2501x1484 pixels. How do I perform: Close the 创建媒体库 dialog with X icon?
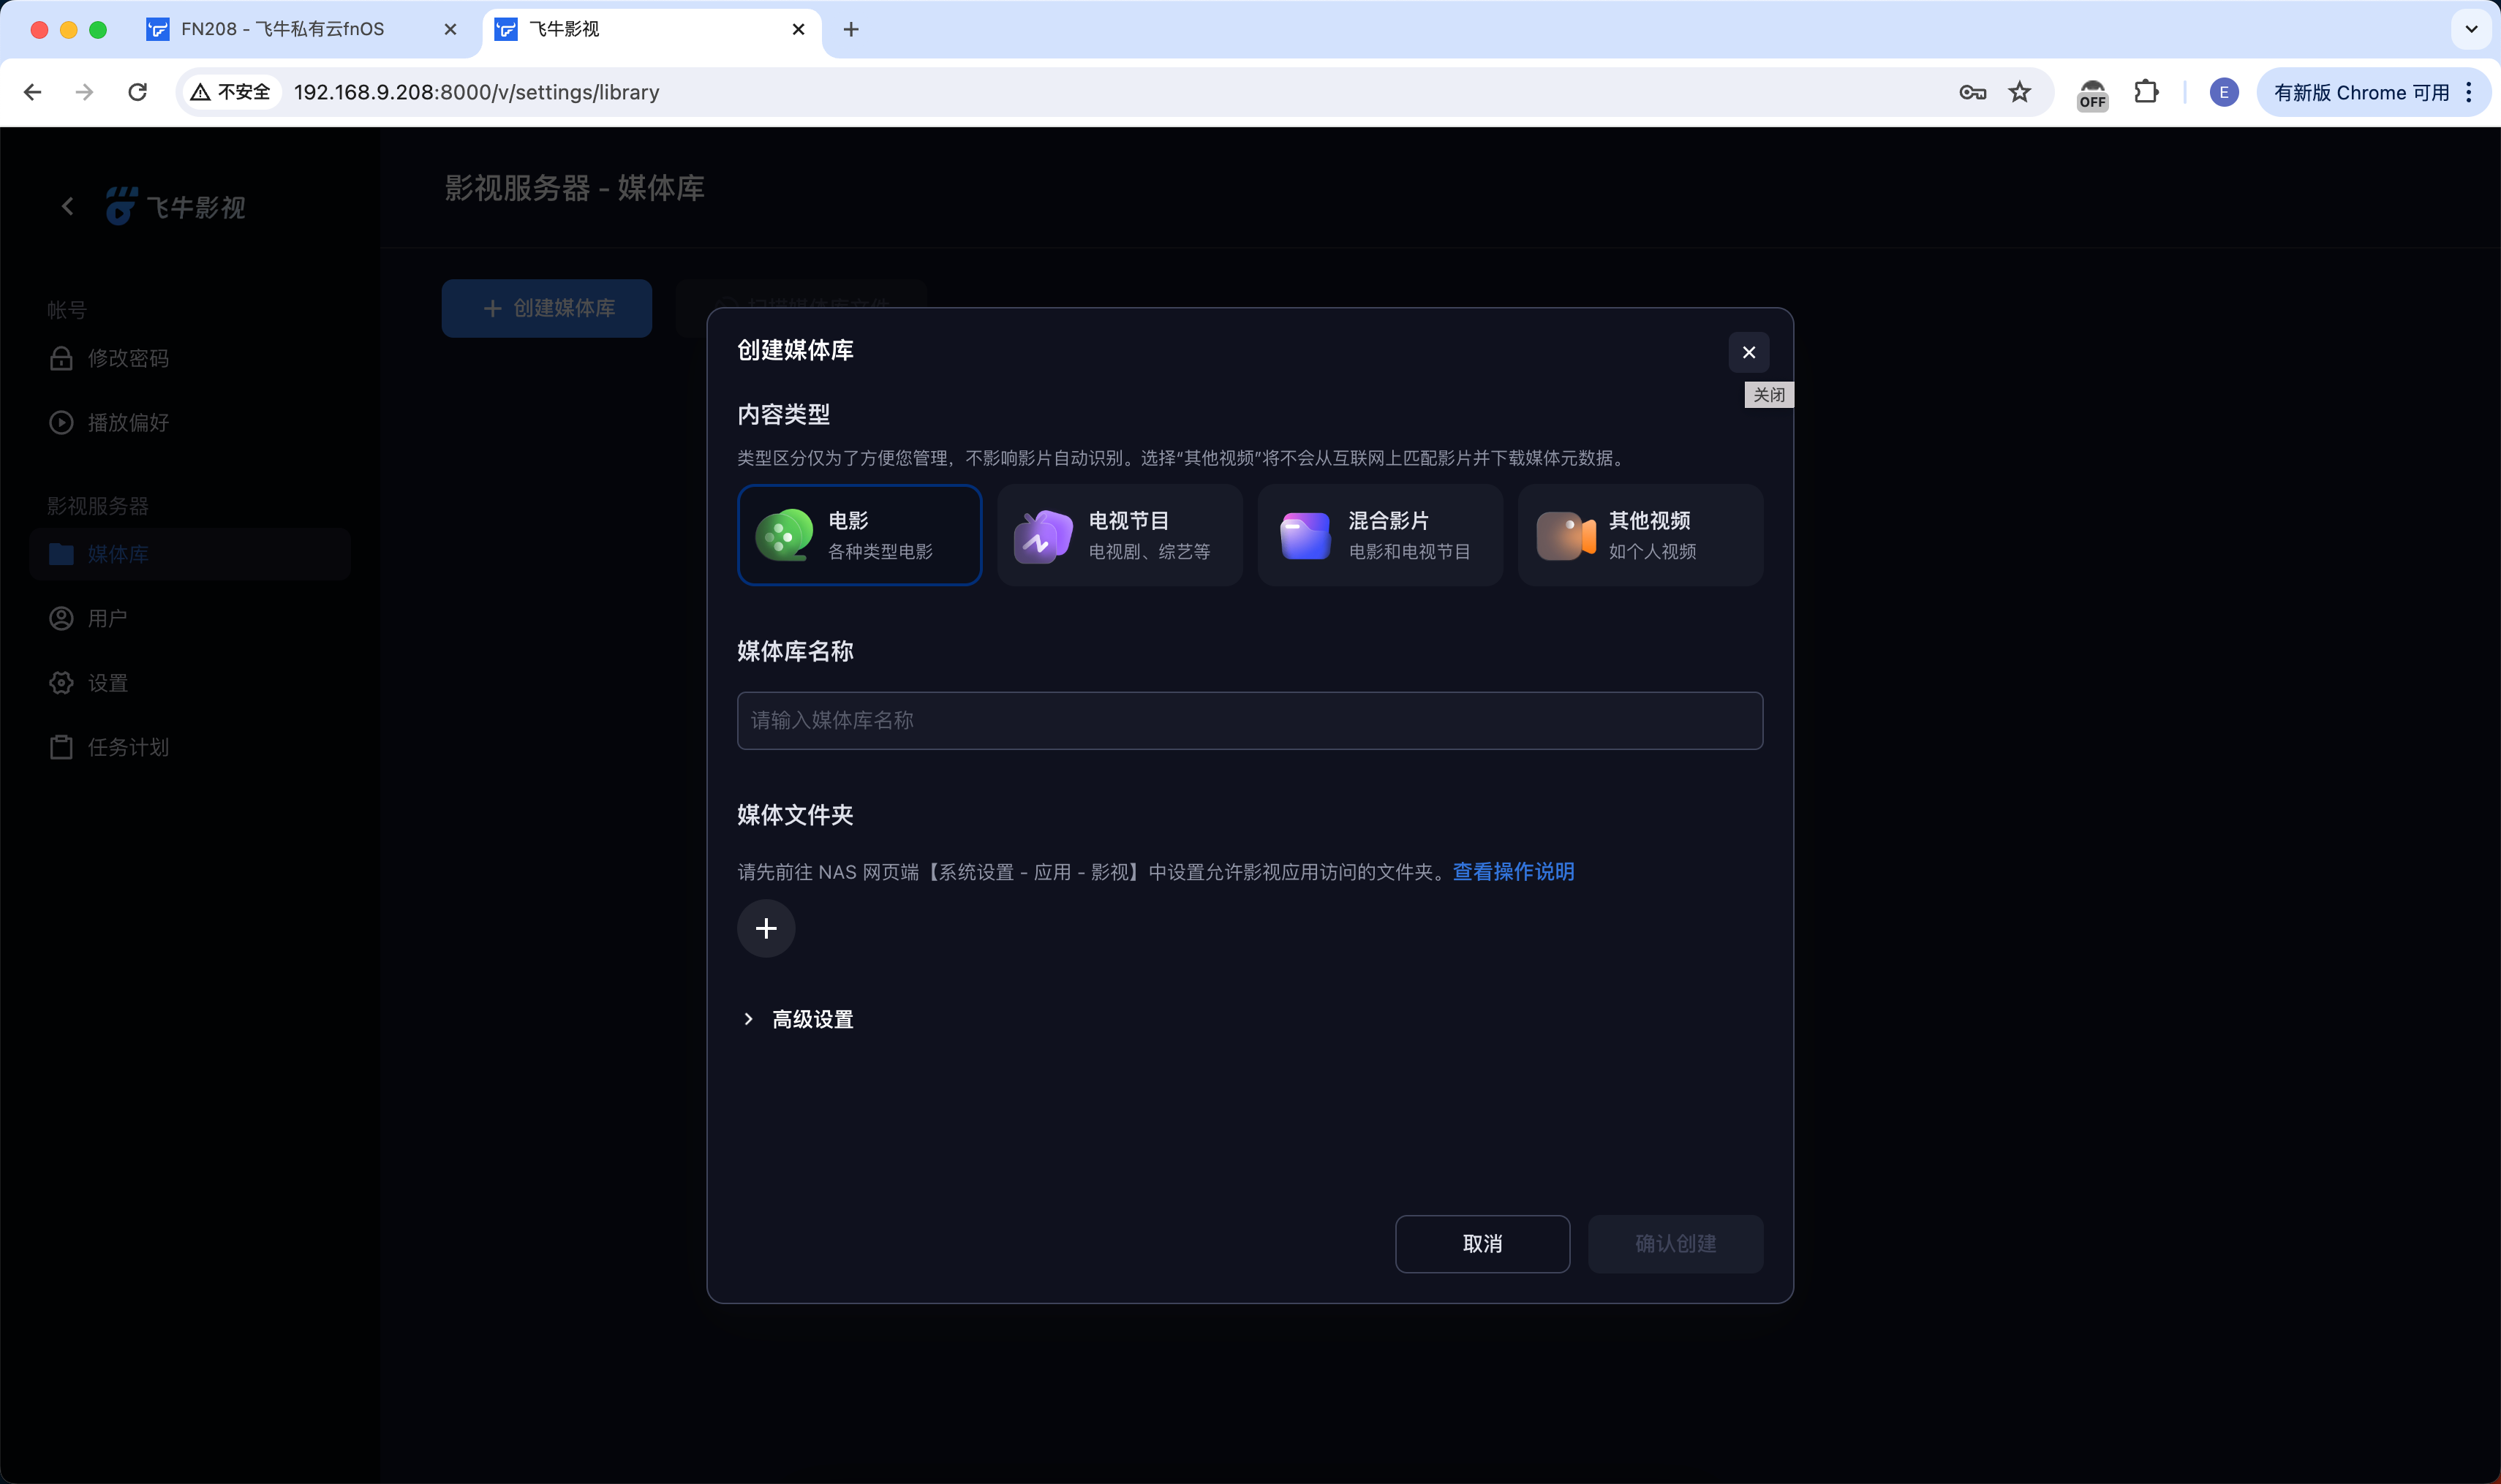(1748, 352)
